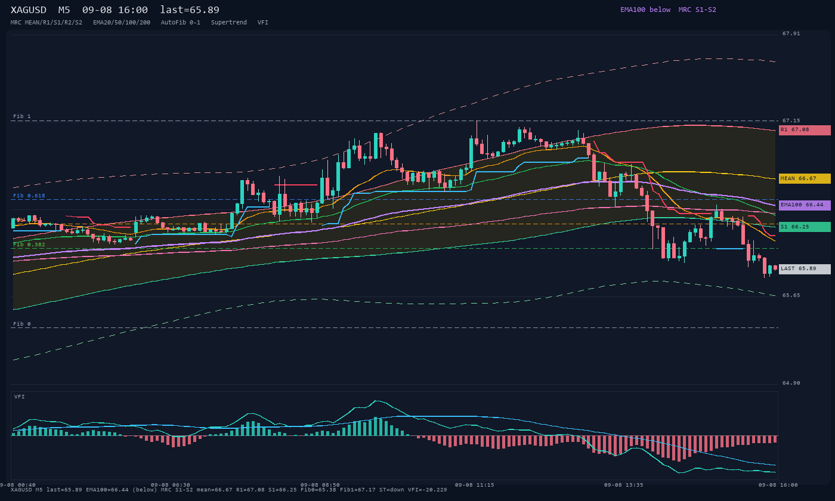Click the EMA100 66.44 price tag
Viewport: 835px width, 501px height.
point(805,205)
